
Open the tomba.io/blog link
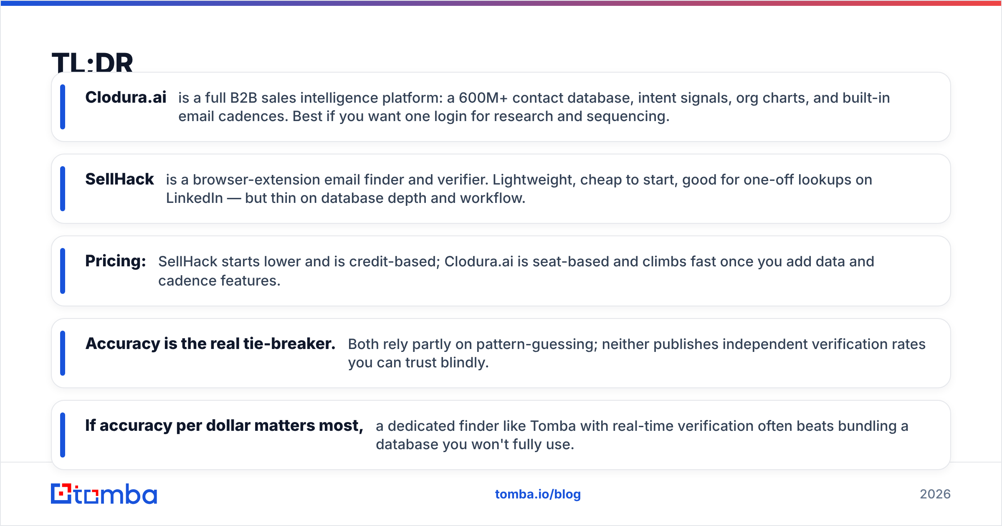click(538, 494)
